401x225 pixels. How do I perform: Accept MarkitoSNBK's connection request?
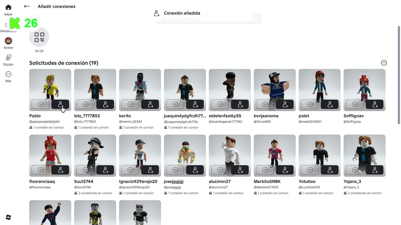(x=285, y=170)
